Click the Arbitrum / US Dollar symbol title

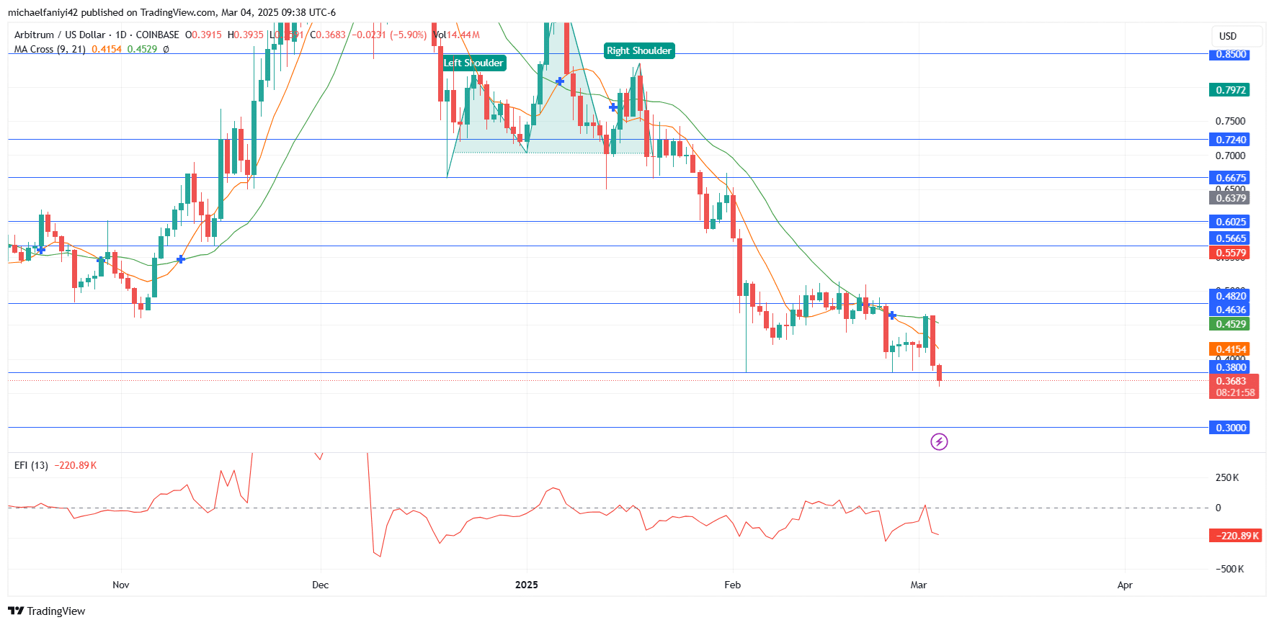[x=60, y=35]
